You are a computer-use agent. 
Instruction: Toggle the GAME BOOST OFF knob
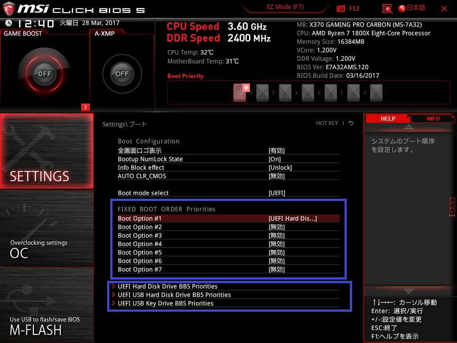point(44,74)
